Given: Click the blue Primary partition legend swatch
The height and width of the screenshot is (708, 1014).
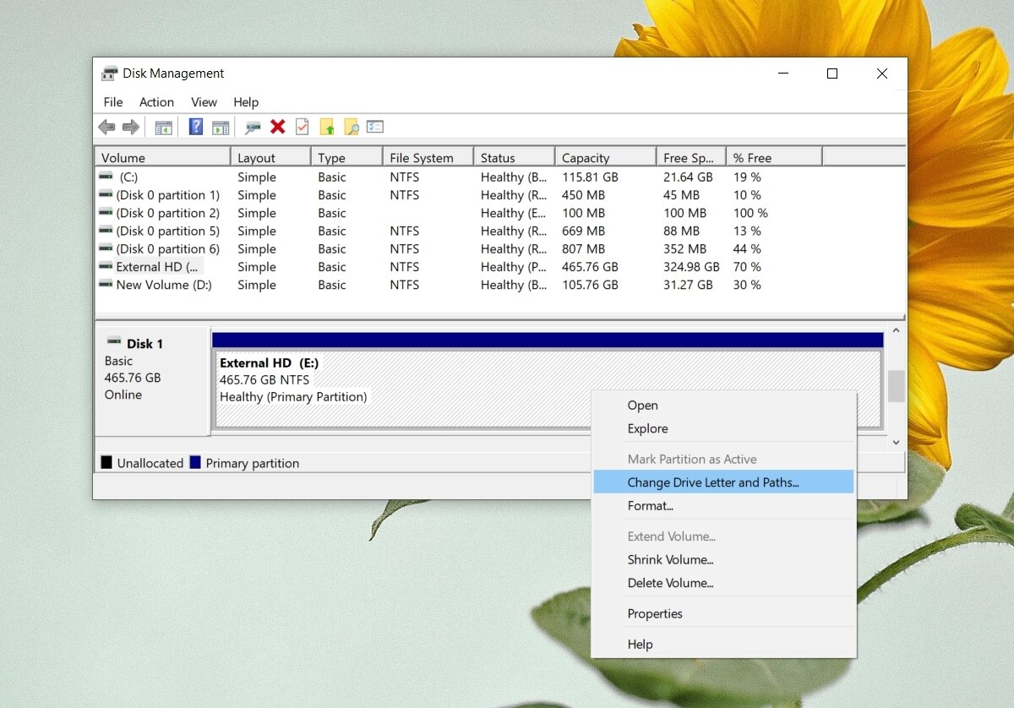Looking at the screenshot, I should tap(195, 463).
